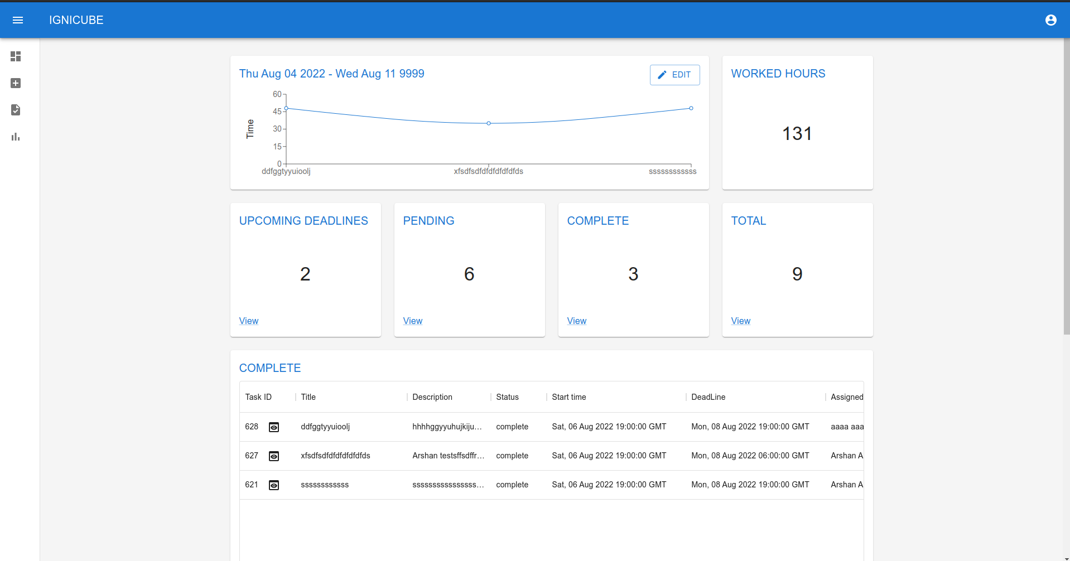Click the user account profile icon
Viewport: 1070px width, 561px height.
(x=1051, y=20)
